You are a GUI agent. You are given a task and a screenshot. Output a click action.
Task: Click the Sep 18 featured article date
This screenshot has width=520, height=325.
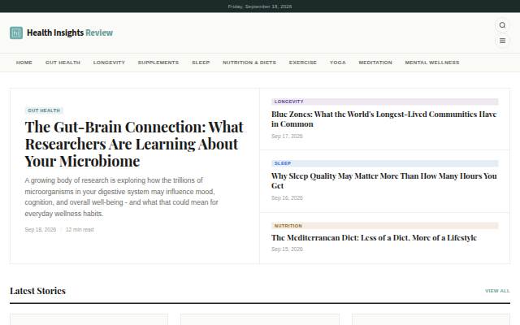pos(41,229)
